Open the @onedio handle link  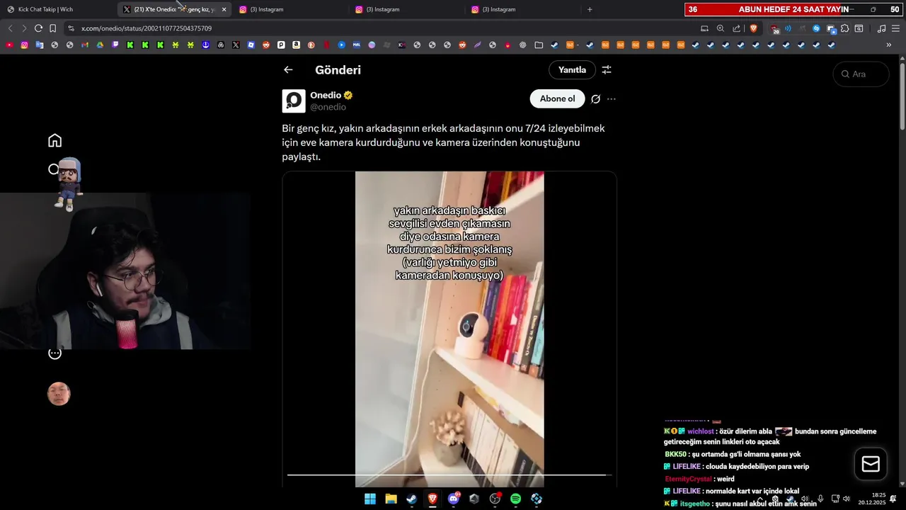click(328, 107)
